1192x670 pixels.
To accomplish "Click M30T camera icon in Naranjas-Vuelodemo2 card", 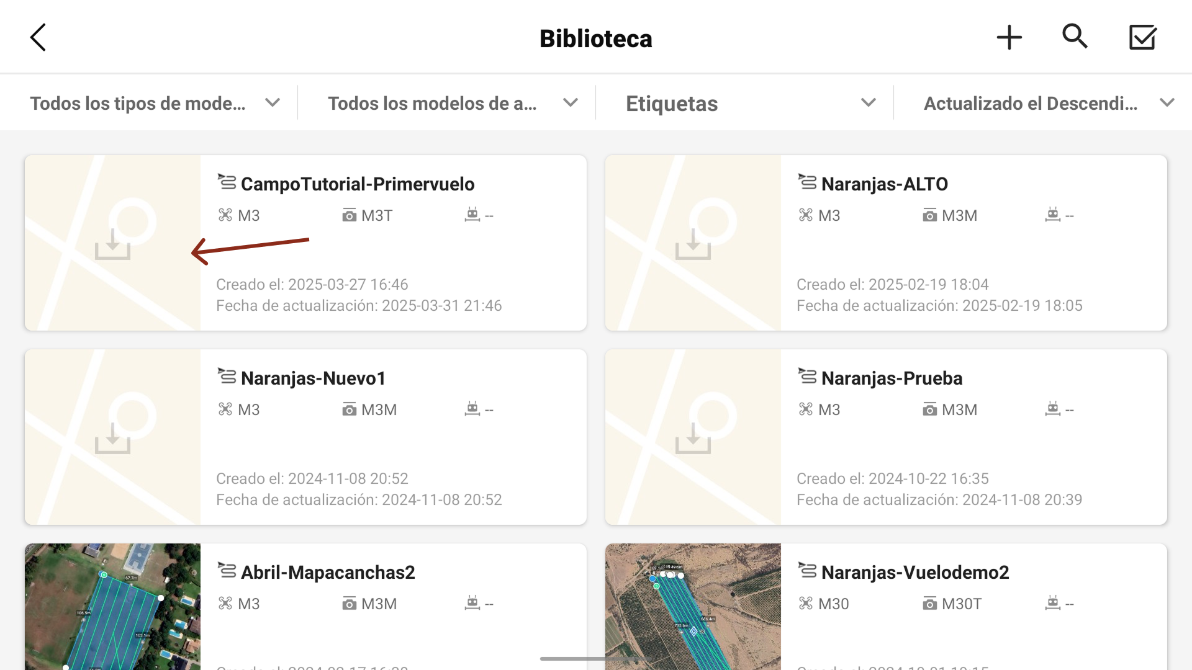I will [x=930, y=604].
